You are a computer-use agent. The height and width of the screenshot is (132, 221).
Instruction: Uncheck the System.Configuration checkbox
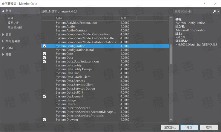click(x=44, y=46)
